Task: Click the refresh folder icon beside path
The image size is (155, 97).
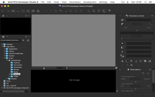Action: [28, 40]
